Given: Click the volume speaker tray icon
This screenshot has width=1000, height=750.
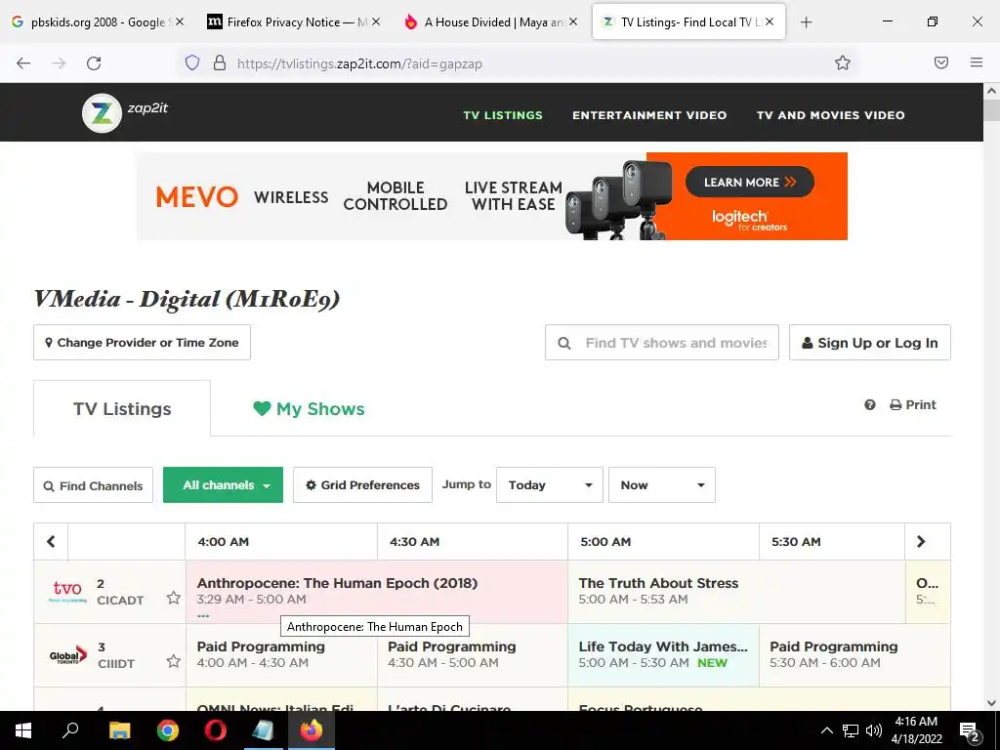Looking at the screenshot, I should click(874, 730).
